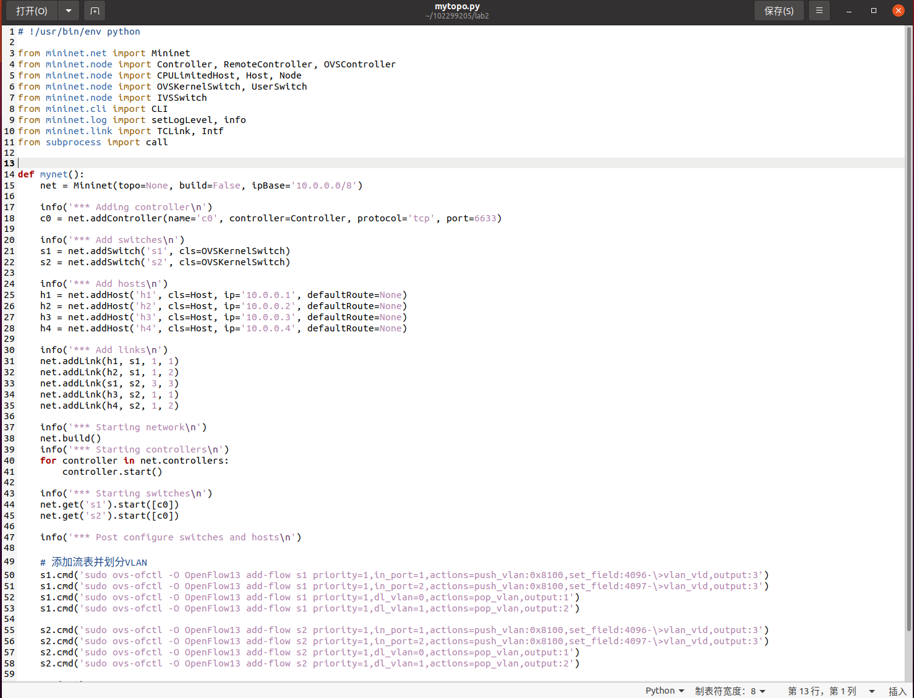Click the 'import CLI' line
The width and height of the screenshot is (914, 698).
(x=93, y=109)
